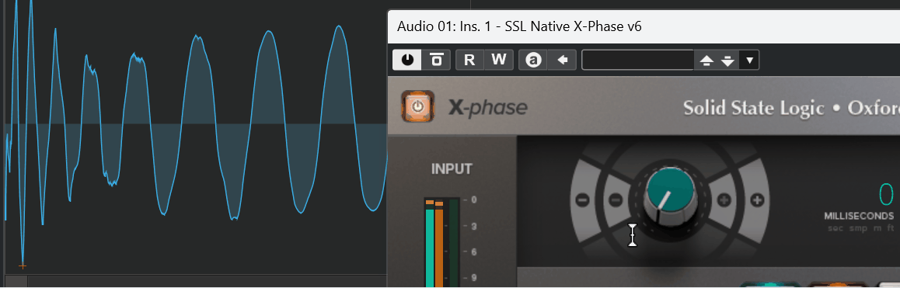900x288 pixels.
Task: Toggle the plug-in activate (power) button
Action: (407, 60)
